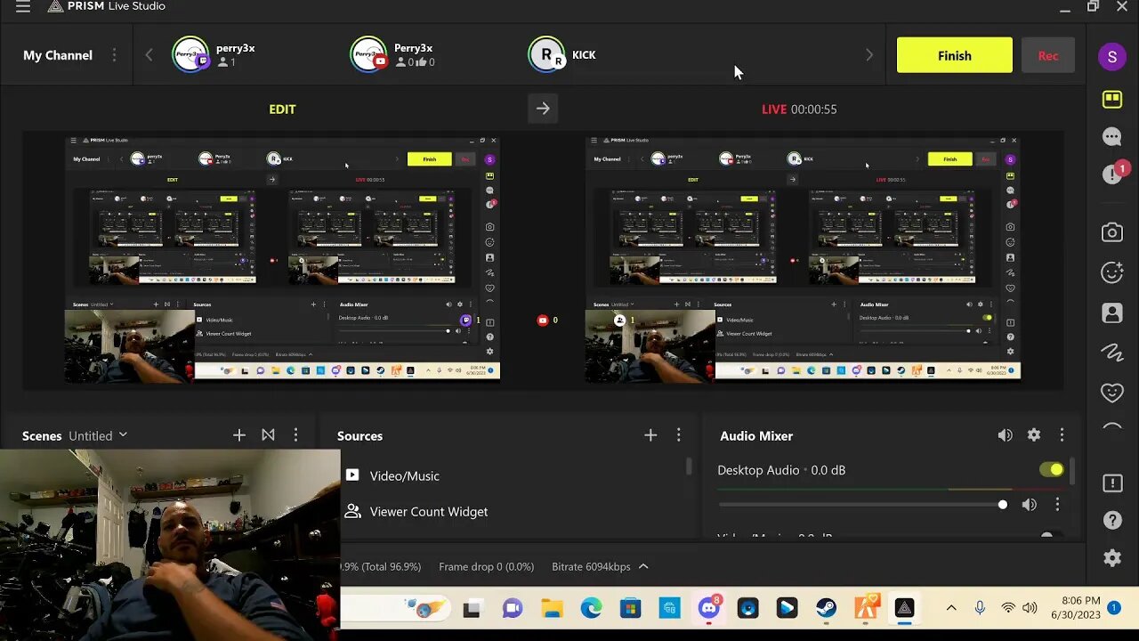The width and height of the screenshot is (1139, 641).
Task: Add a new scene with plus icon
Action: (x=238, y=435)
